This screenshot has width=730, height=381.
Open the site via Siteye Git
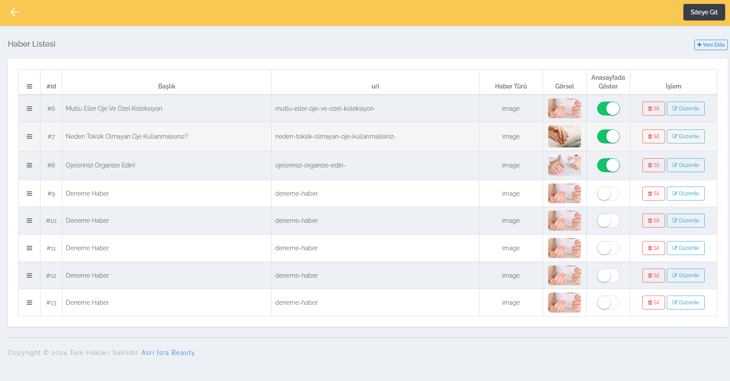click(703, 12)
